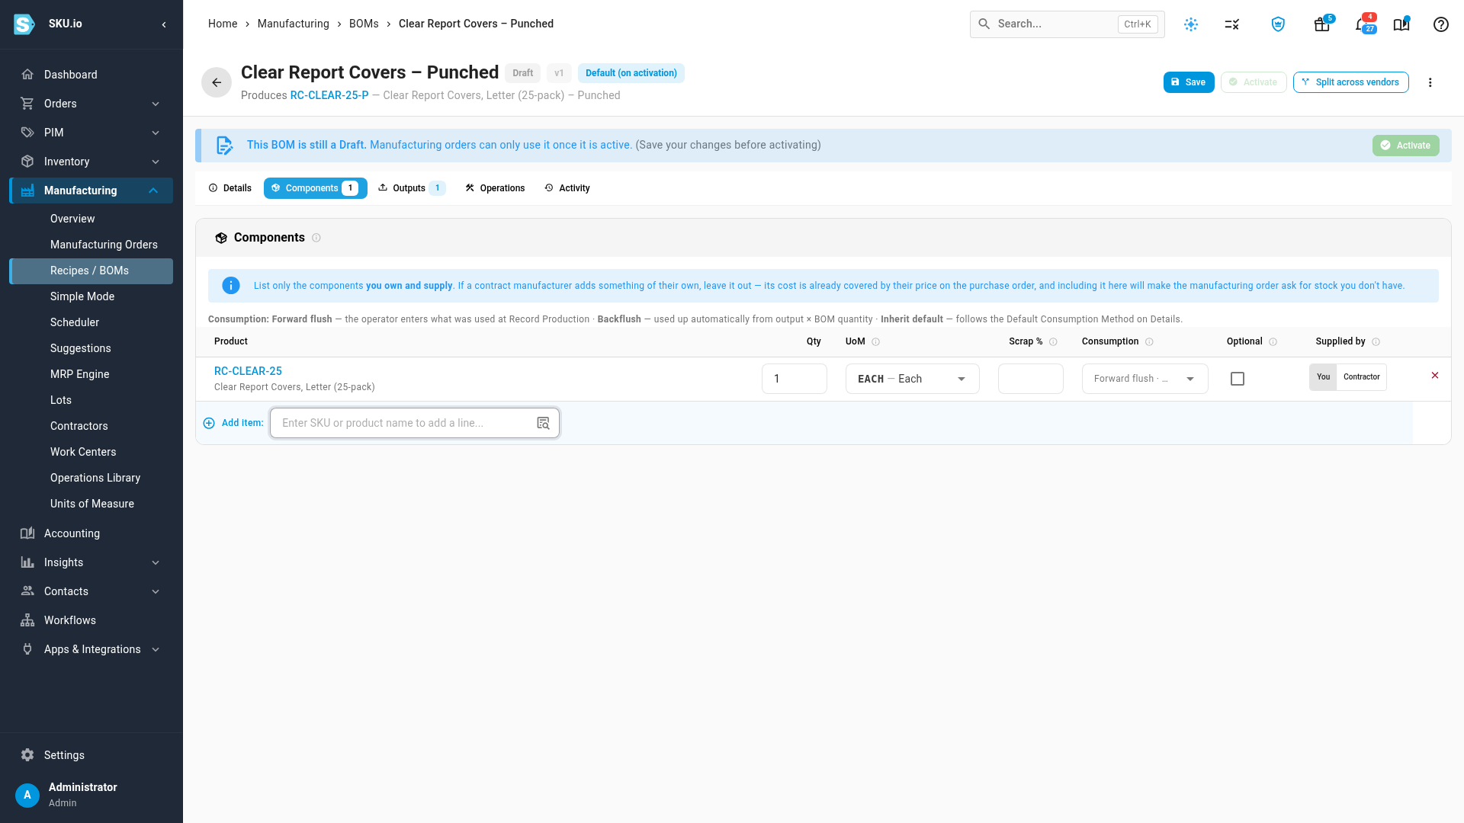Switch to the Operations tab
The height and width of the screenshot is (823, 1464).
[495, 188]
